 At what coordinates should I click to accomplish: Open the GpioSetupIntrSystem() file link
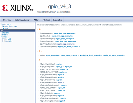69,47
